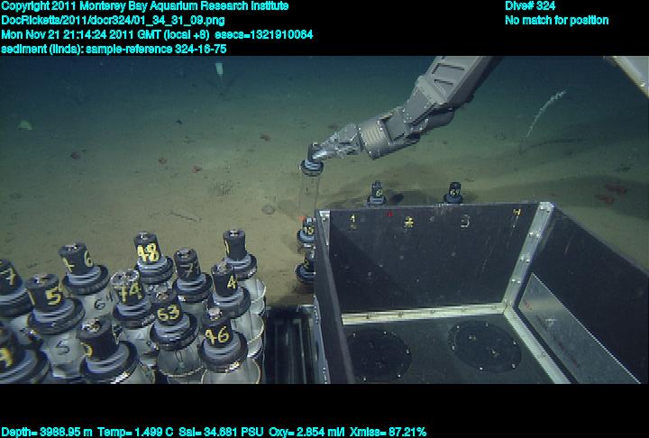Select the 'Xmiss= 87.21%' readout
Image resolution: width=649 pixels, height=438 pixels.
click(x=388, y=433)
